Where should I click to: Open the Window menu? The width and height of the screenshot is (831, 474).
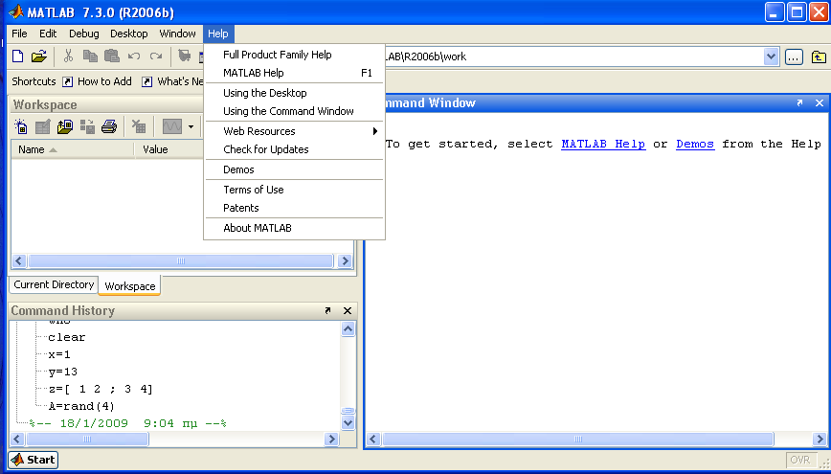177,34
